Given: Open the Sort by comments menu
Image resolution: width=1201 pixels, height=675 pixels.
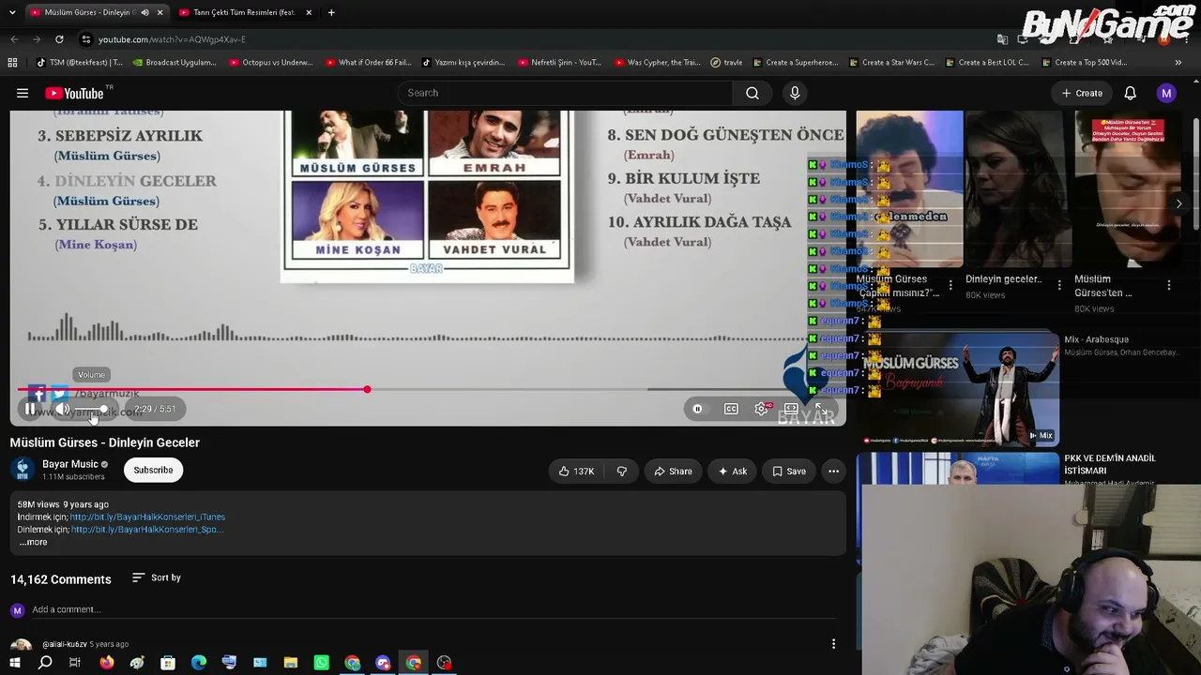Looking at the screenshot, I should pos(156,577).
